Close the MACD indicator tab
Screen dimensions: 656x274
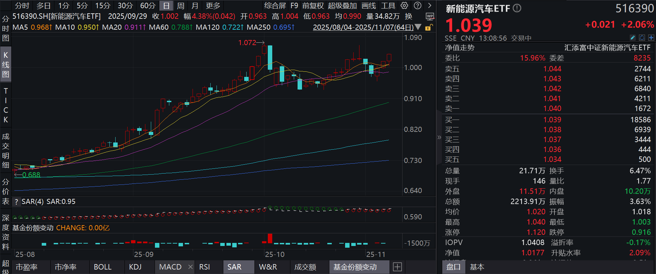191,267
